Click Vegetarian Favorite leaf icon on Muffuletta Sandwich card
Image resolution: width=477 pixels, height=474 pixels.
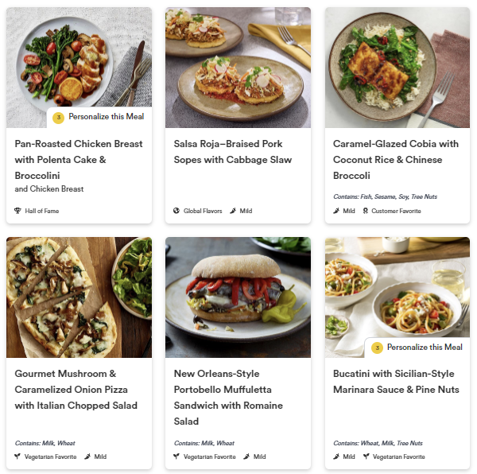pyautogui.click(x=176, y=457)
